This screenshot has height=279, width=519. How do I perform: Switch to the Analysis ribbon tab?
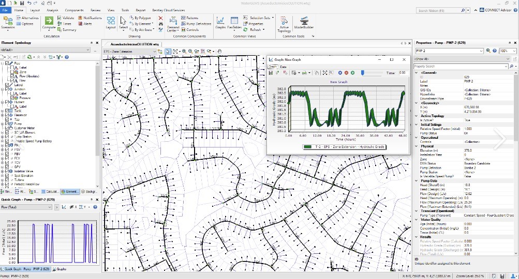pos(52,10)
